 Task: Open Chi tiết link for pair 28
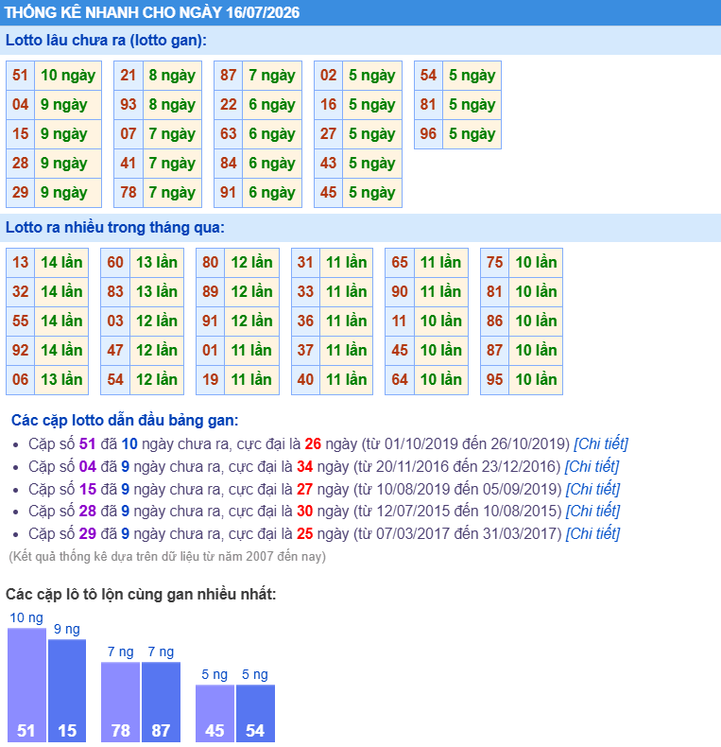[x=592, y=512]
